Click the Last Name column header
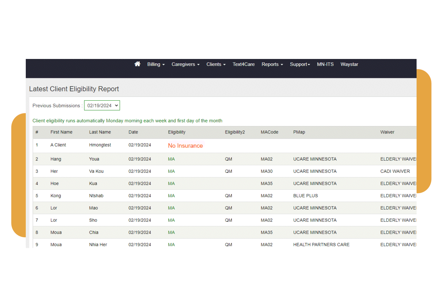441x307 pixels. [100, 132]
